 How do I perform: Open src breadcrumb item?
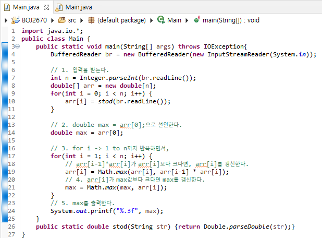tap(72, 20)
